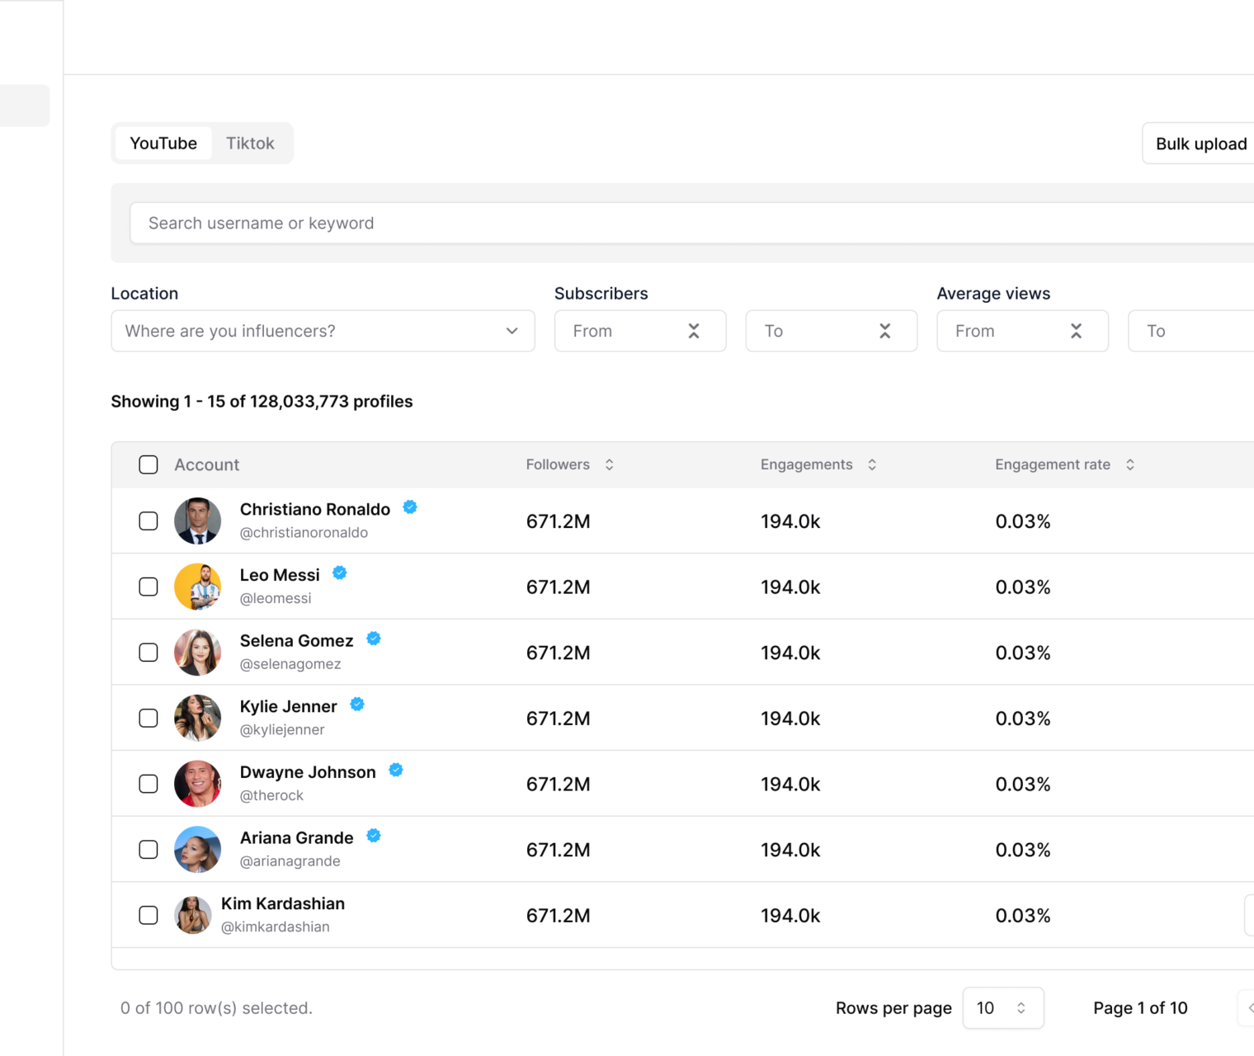Open Dwayne Johnson's profile name link
1254x1056 pixels.
click(308, 772)
